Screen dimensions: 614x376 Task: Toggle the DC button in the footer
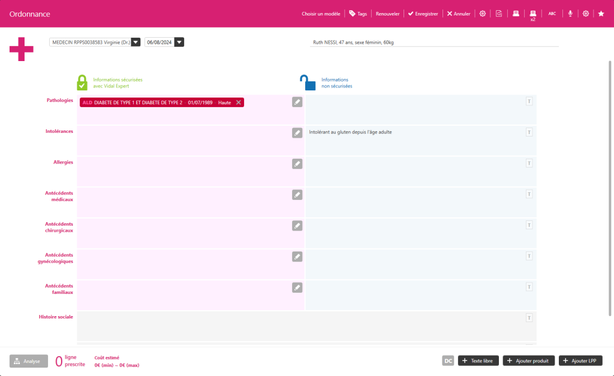[447, 360]
